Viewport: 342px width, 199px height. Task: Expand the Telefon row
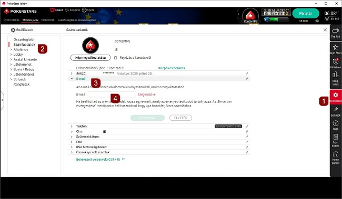tap(72, 127)
